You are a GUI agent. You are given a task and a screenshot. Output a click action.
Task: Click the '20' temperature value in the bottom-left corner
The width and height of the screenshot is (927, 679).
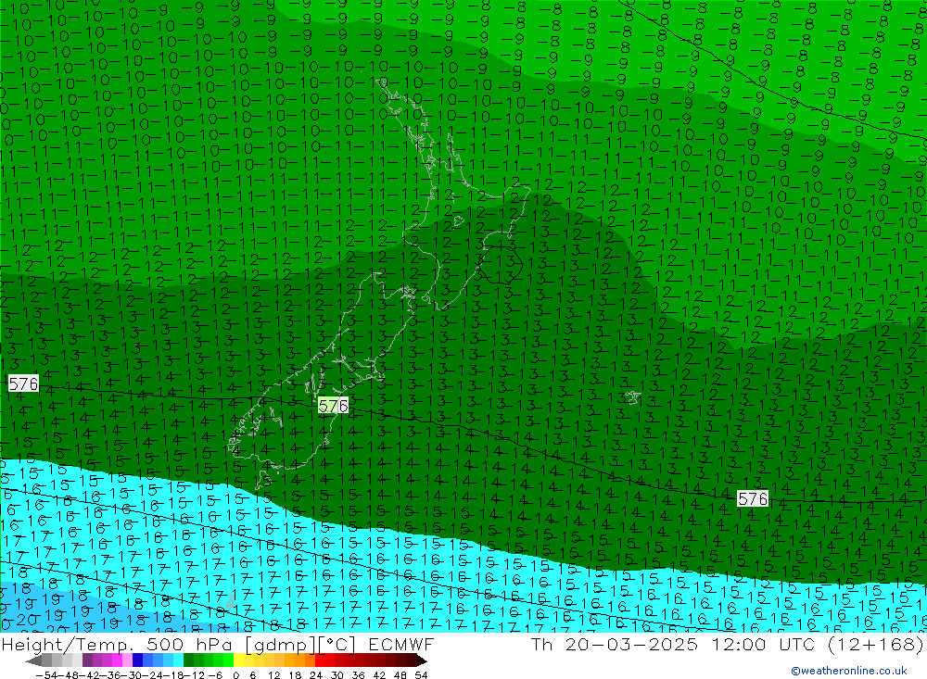tap(28, 621)
